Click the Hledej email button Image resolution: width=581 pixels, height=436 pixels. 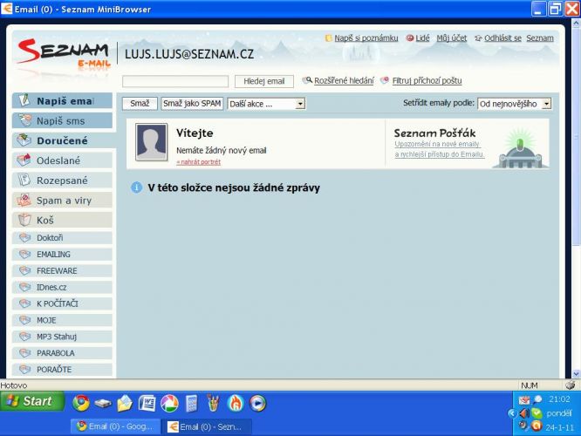(x=264, y=81)
